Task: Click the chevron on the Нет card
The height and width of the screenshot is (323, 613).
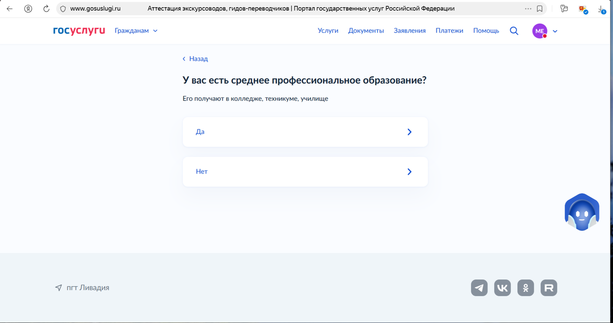Action: 409,171
